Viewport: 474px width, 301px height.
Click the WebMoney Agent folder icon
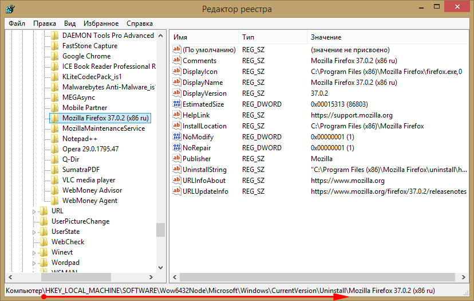(55, 201)
